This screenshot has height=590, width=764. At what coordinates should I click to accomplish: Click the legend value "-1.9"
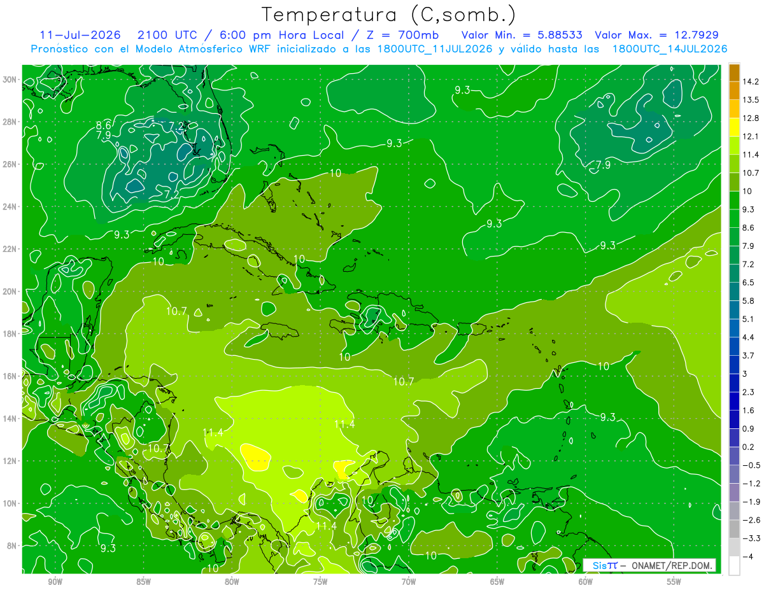coord(751,502)
